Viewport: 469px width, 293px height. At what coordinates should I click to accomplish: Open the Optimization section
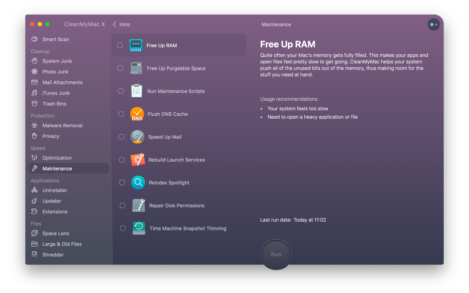(x=68, y=158)
